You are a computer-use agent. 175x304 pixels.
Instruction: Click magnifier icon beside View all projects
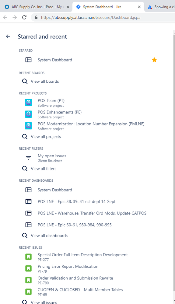tap(25, 137)
